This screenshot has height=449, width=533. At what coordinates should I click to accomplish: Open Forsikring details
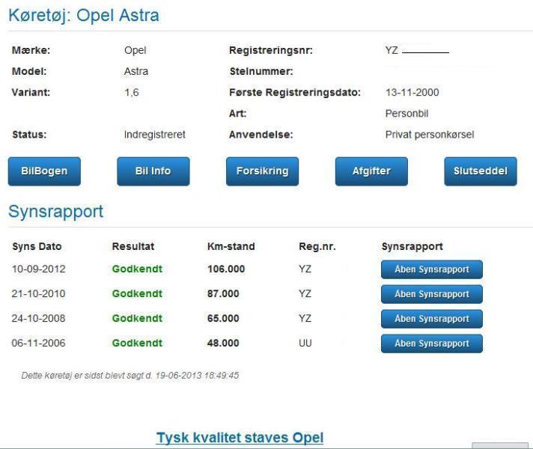(x=263, y=171)
